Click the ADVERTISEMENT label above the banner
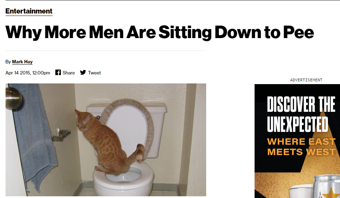This screenshot has height=198, width=340. coord(306,80)
